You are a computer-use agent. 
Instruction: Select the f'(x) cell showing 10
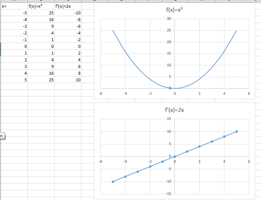pyautogui.click(x=68, y=80)
